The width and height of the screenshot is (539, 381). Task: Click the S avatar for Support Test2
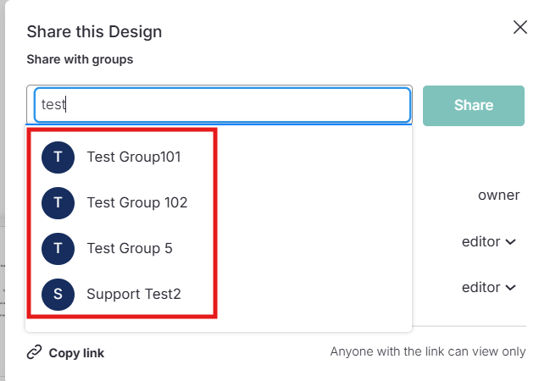58,294
